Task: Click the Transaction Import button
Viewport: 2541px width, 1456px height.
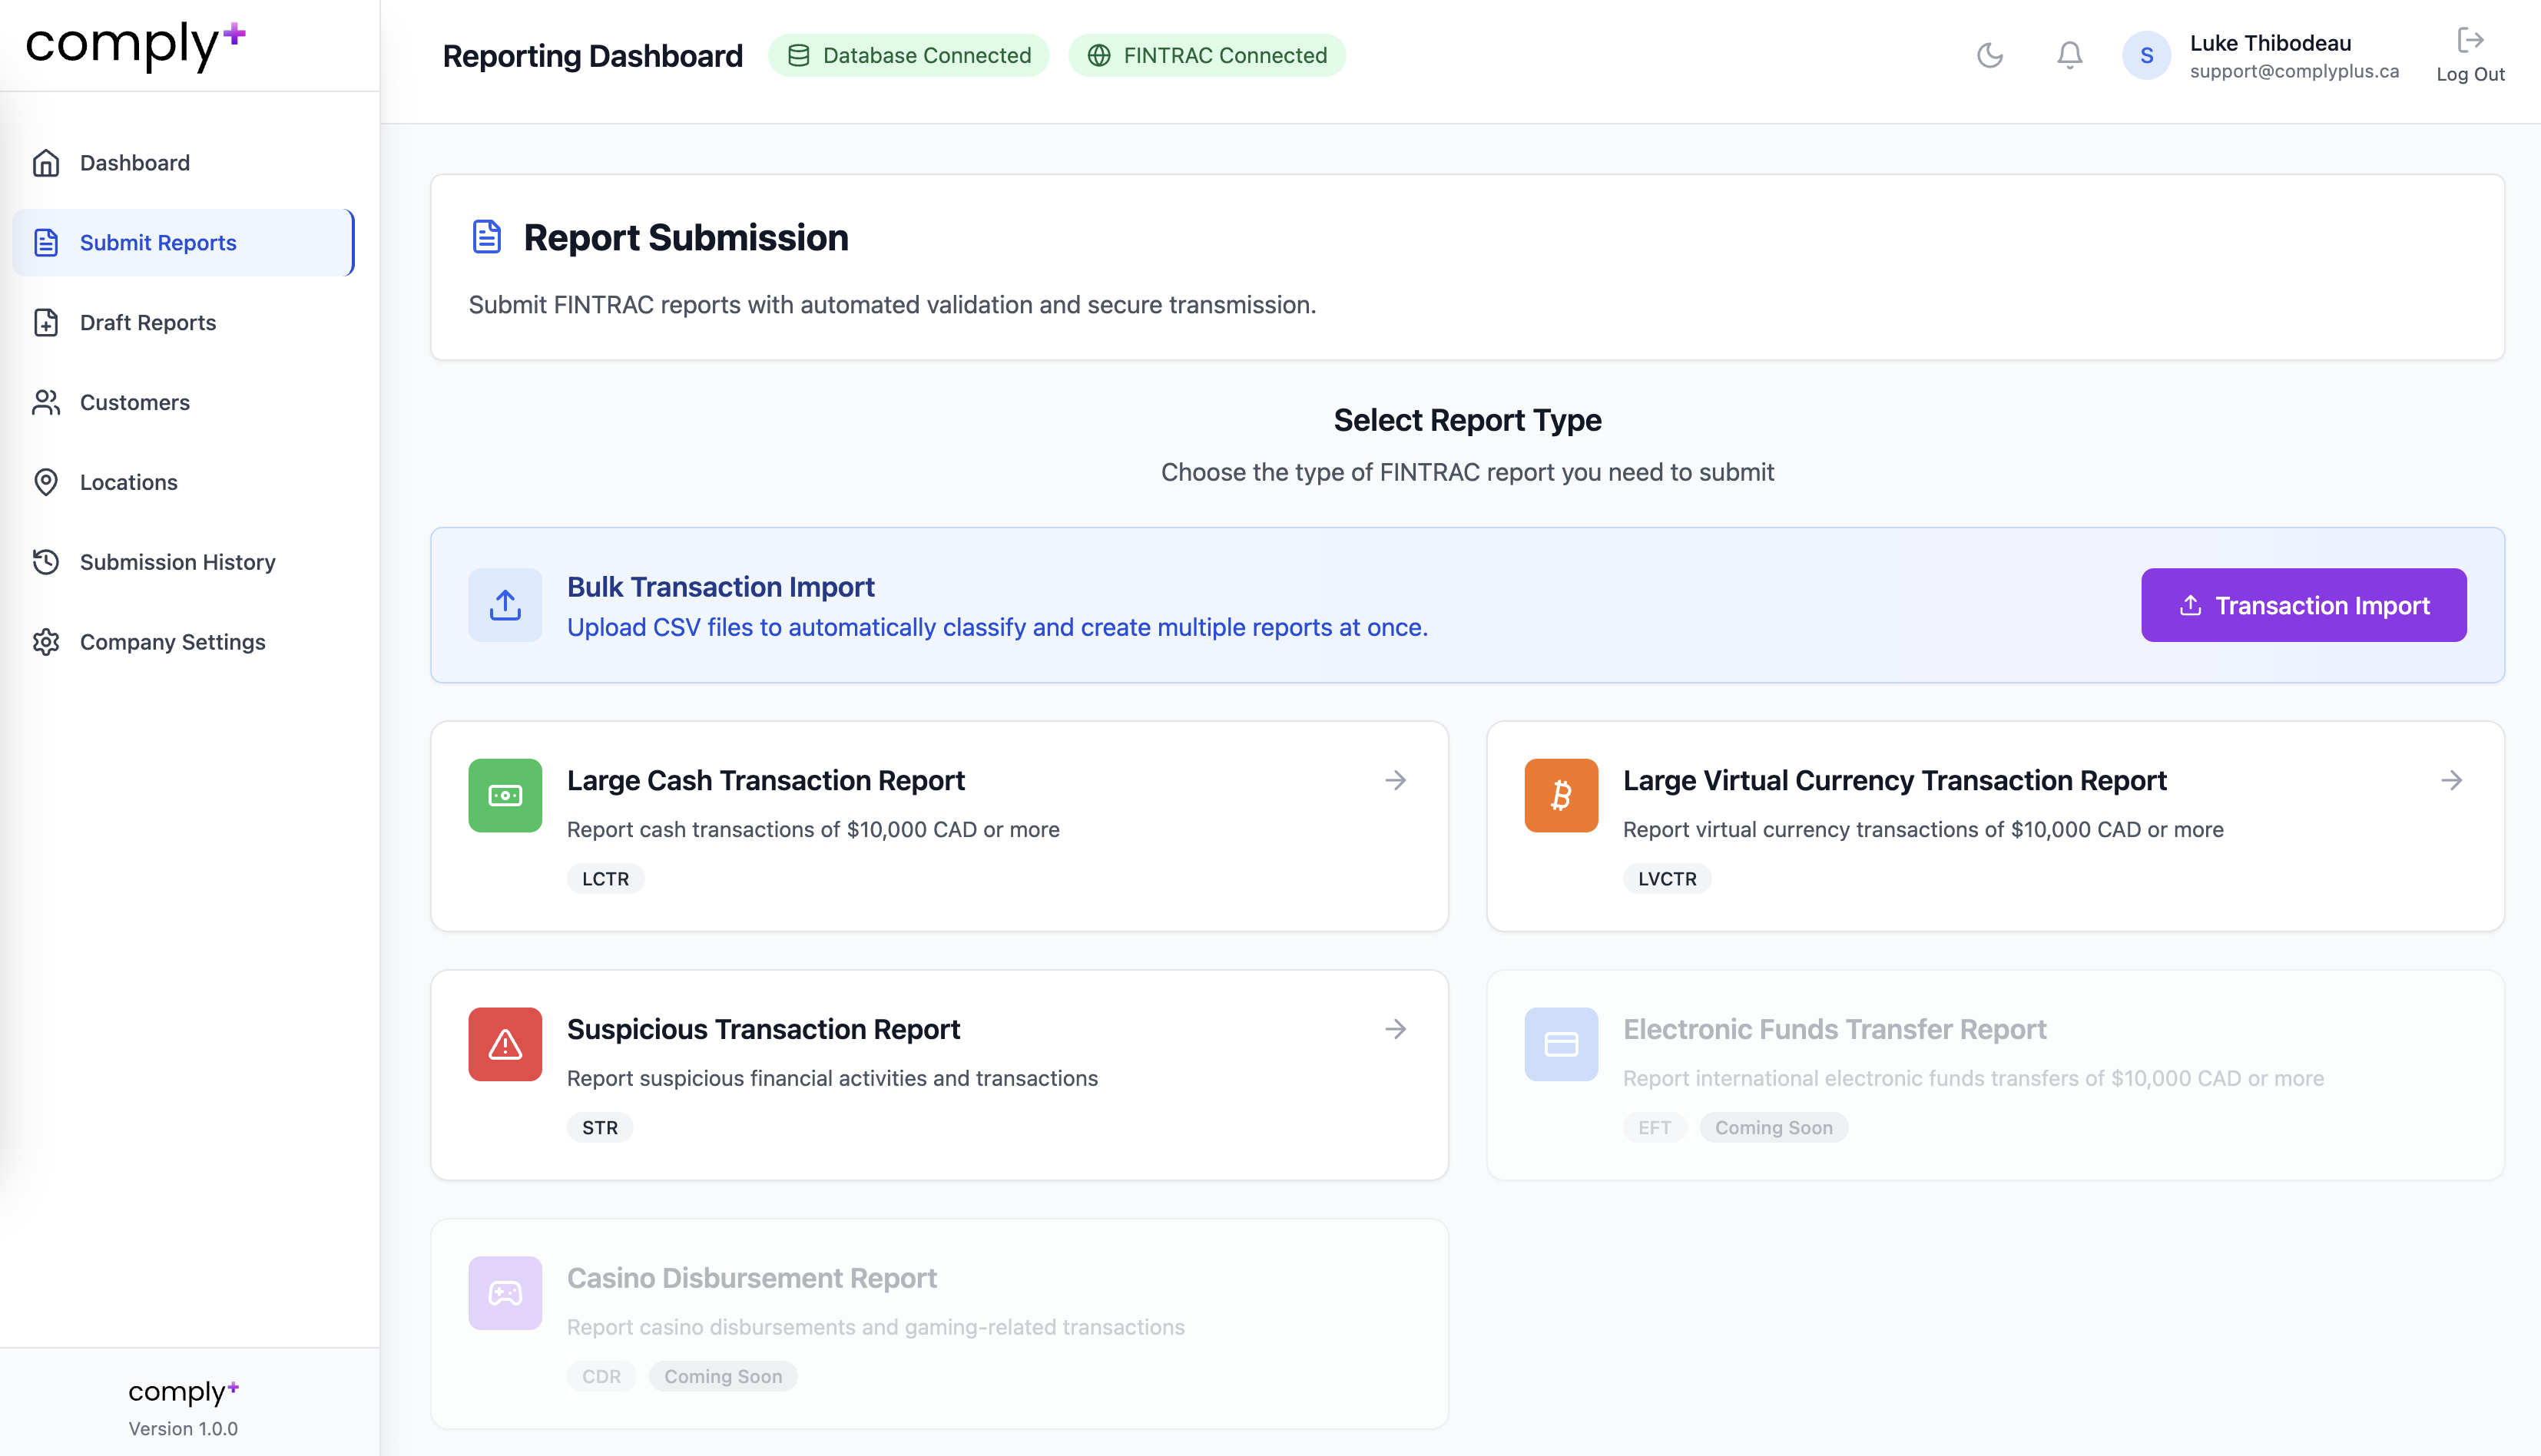Action: [2303, 604]
